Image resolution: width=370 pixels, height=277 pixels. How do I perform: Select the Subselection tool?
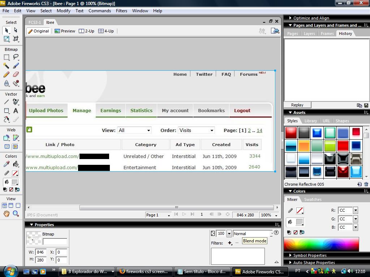click(16, 30)
